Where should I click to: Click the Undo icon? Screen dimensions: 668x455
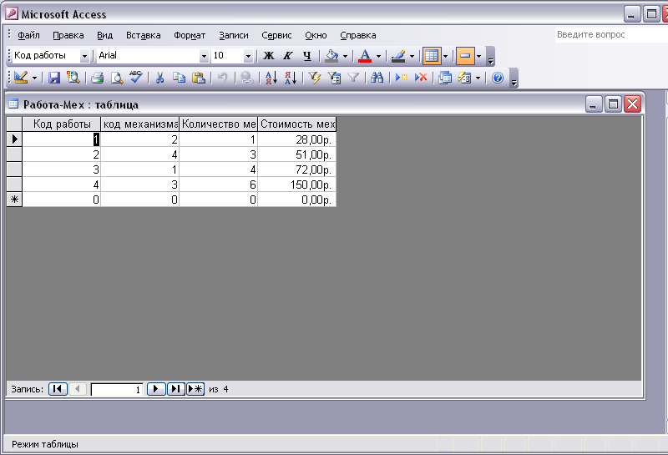click(222, 78)
